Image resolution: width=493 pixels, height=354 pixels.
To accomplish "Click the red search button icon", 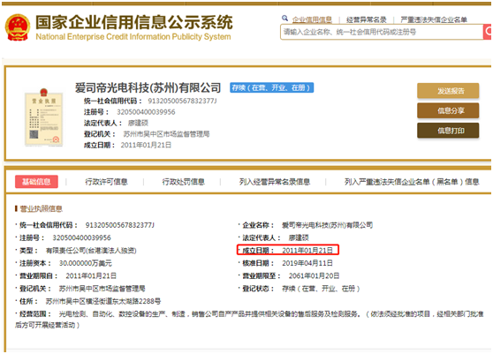I will [x=488, y=32].
